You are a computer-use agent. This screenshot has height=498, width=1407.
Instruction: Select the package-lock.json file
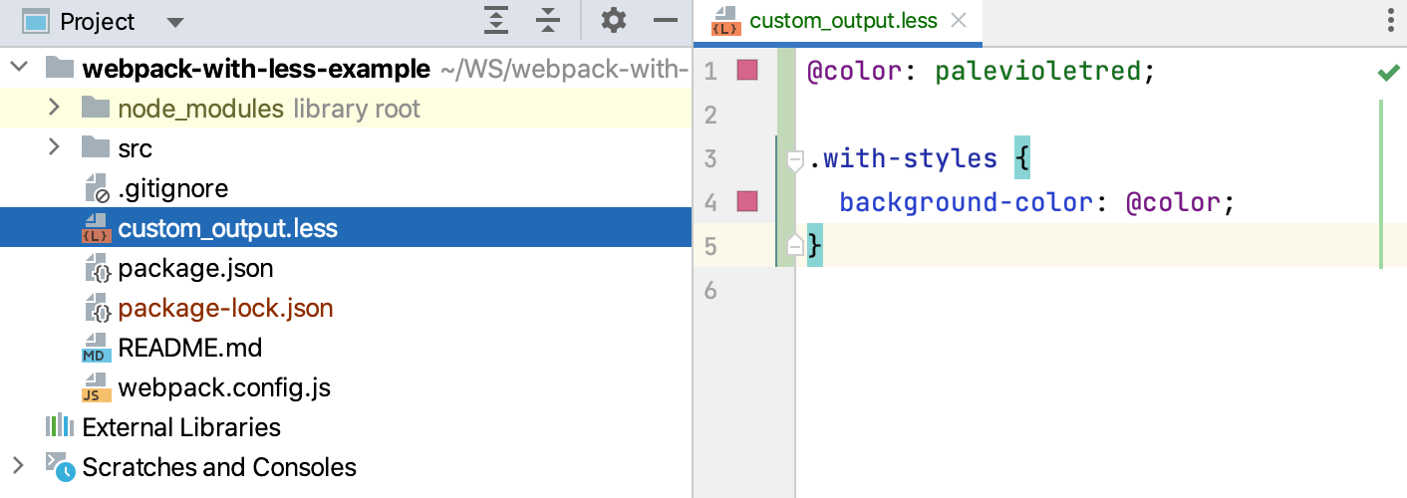pos(225,308)
